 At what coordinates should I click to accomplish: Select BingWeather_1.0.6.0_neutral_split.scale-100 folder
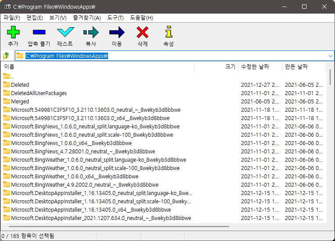pos(95,168)
